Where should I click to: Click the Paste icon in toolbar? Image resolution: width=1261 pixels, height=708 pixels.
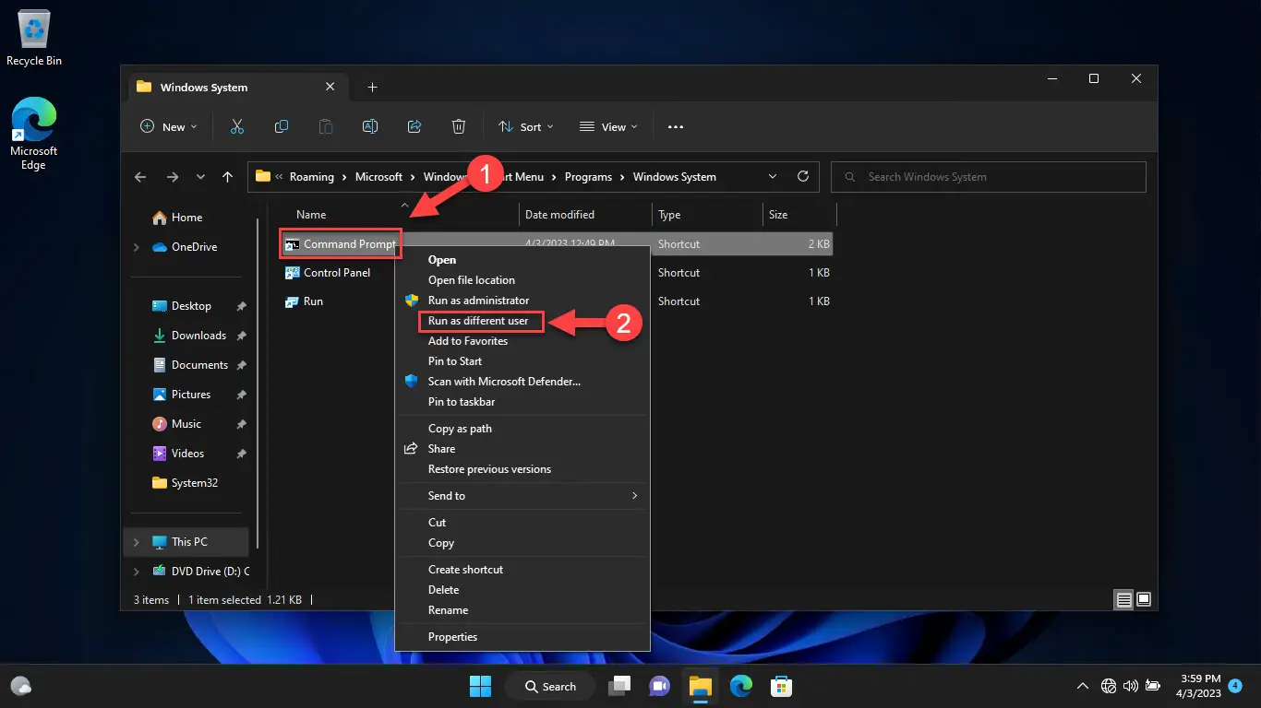pyautogui.click(x=326, y=126)
